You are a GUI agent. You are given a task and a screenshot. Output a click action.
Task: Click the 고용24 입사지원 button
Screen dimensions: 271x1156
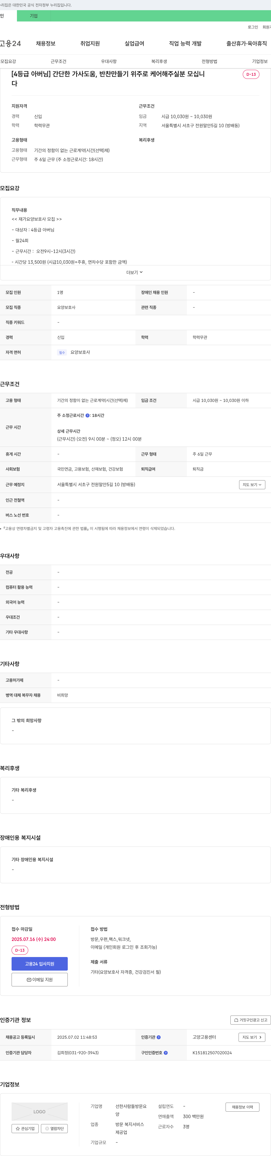tap(40, 964)
